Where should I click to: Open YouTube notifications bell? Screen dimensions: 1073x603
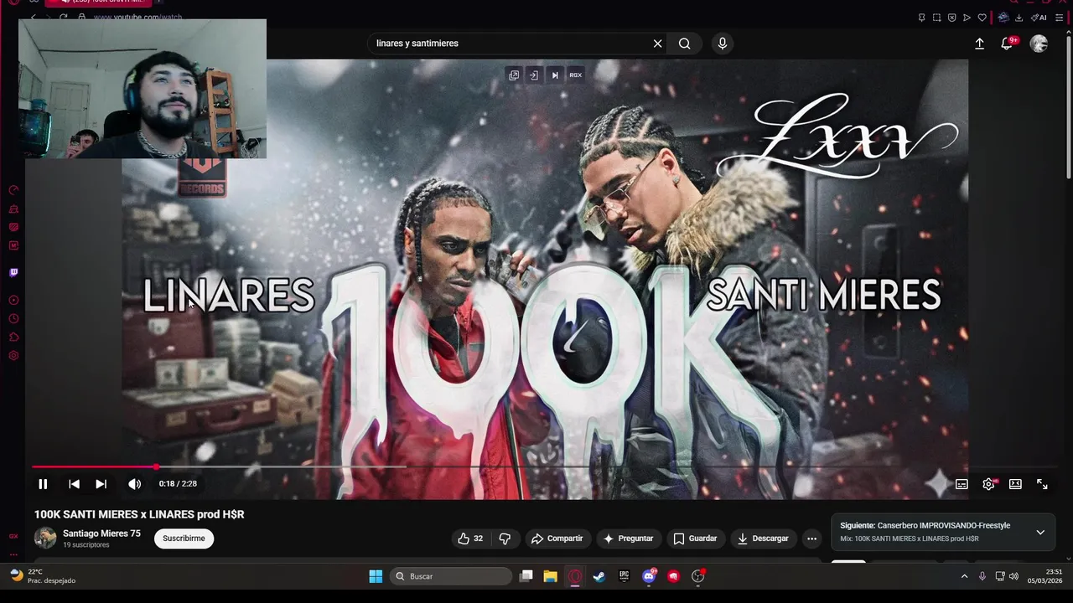click(1007, 44)
